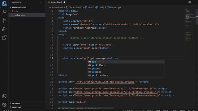Choose 'getFirestore' autocomplete suggestion

[126, 75]
